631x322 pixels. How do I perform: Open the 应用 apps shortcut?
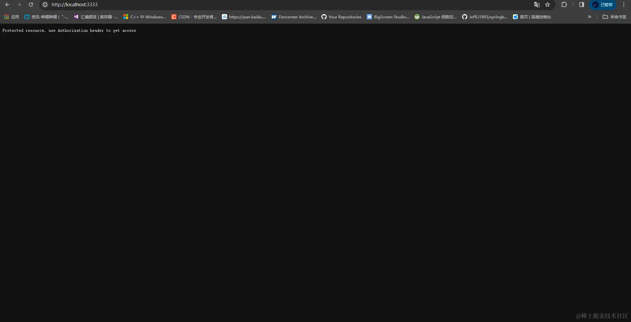point(11,17)
